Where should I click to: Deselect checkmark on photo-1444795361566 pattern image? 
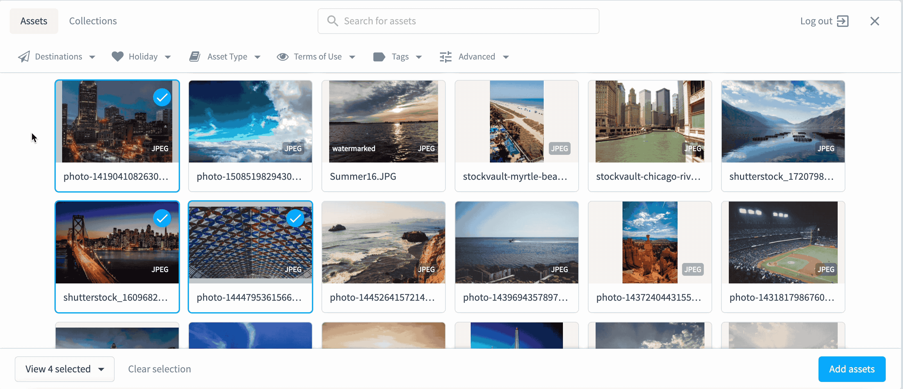click(x=295, y=218)
